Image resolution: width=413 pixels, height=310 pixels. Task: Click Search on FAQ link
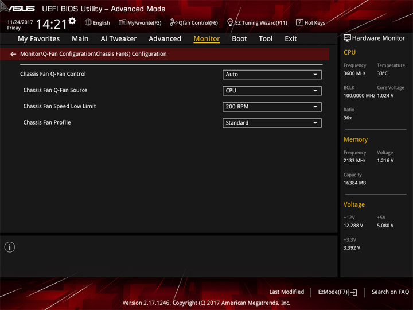point(390,292)
